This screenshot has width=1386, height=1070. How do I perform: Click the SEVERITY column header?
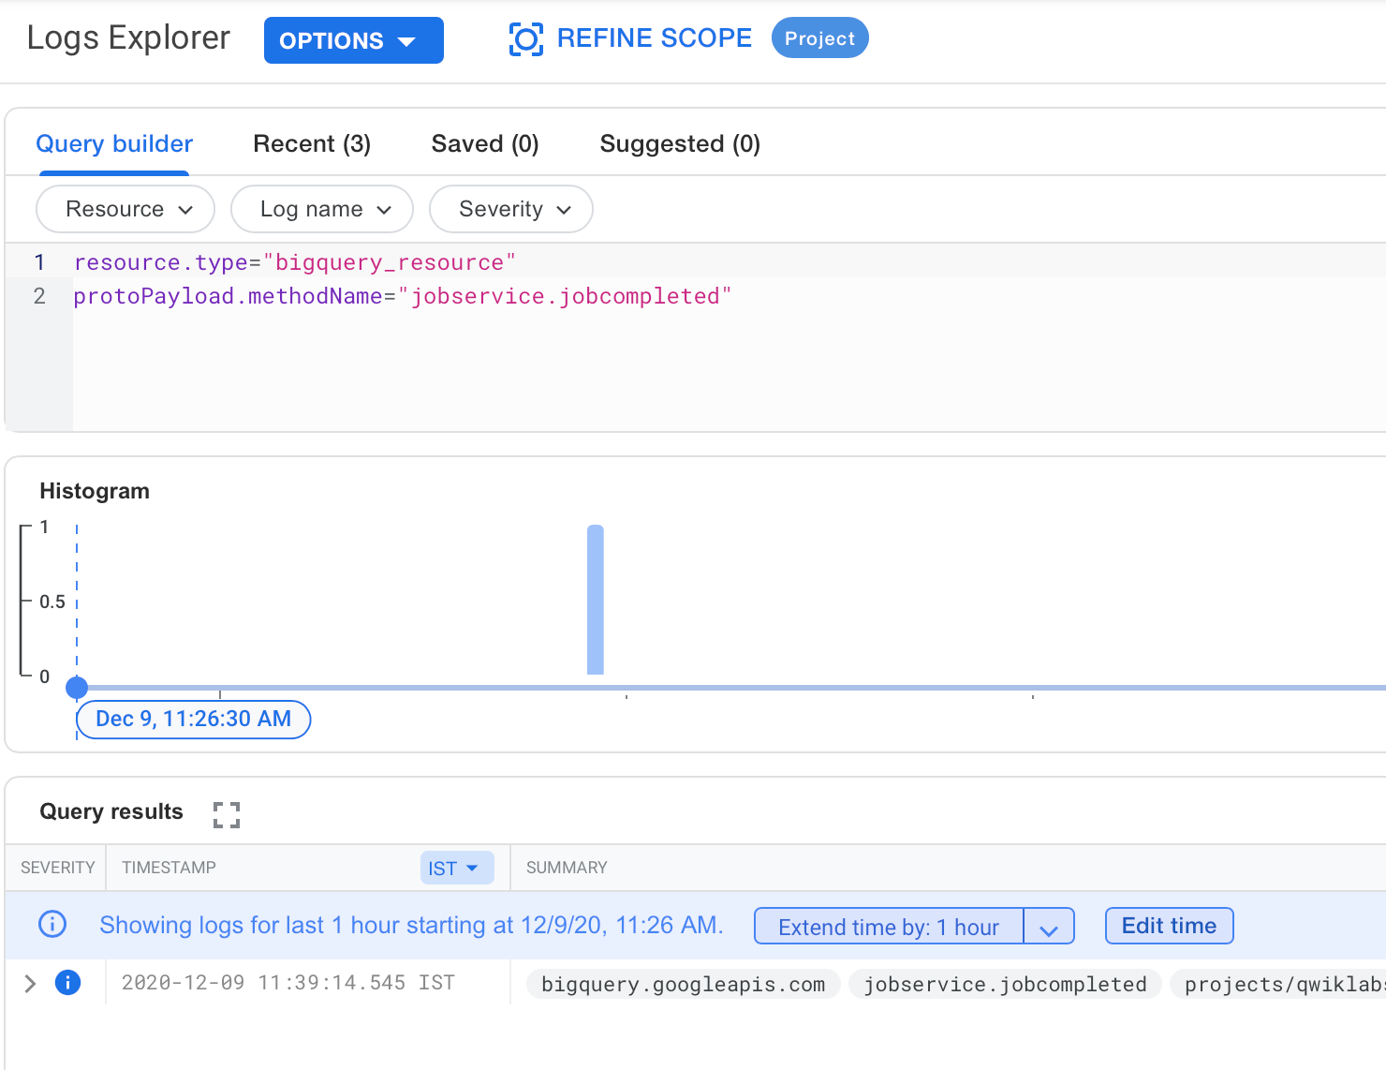point(58,868)
